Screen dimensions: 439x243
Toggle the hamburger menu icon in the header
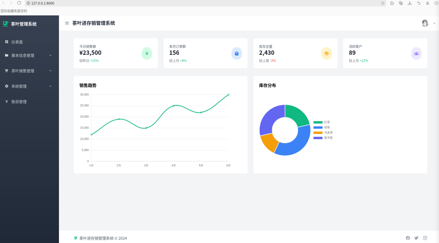coord(67,23)
